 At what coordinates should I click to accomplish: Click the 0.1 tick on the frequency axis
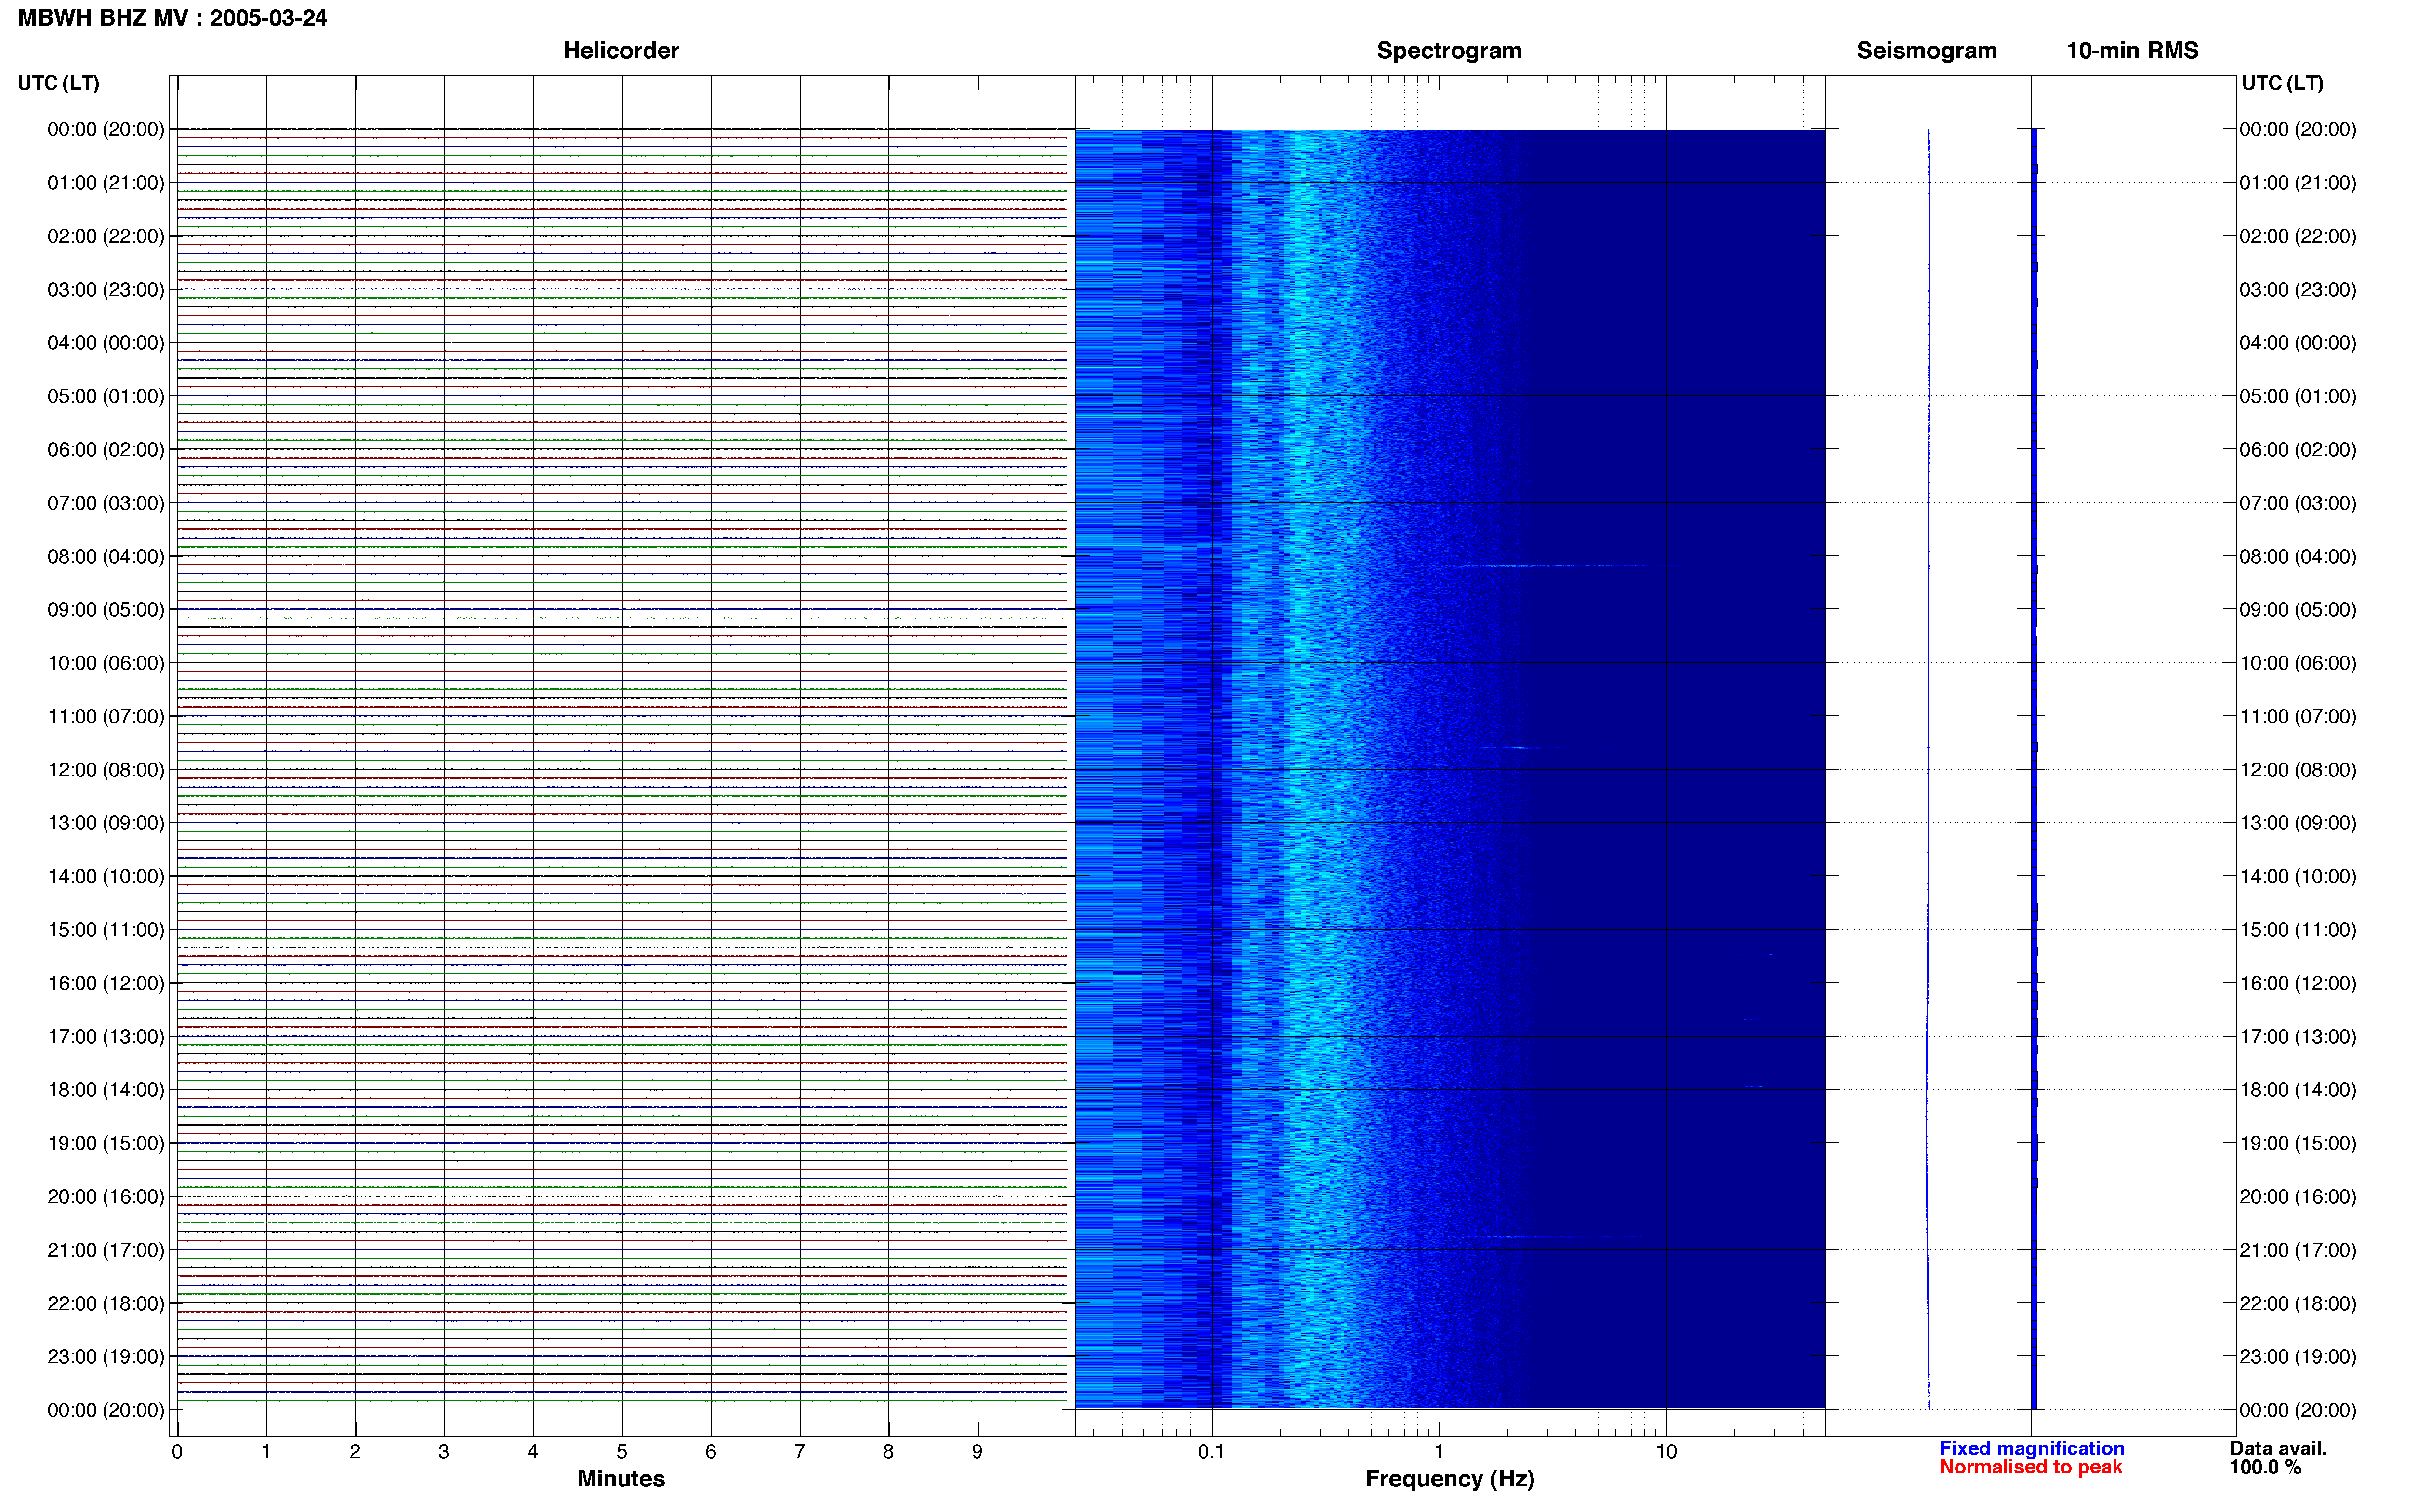1211,1451
